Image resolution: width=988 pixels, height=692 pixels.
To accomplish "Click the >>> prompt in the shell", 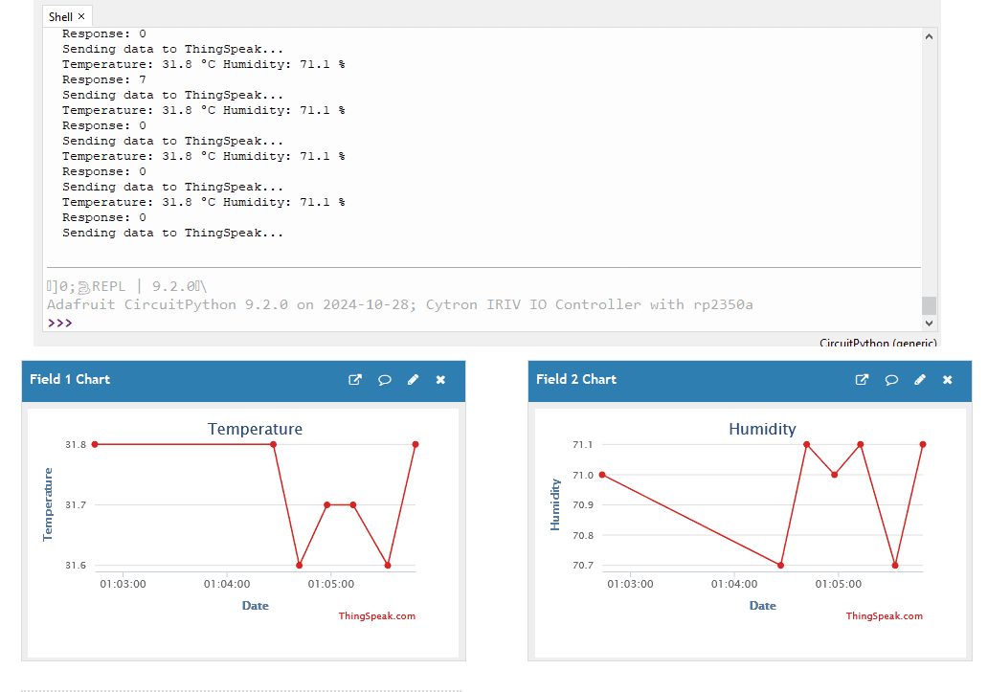I will pyautogui.click(x=61, y=324).
